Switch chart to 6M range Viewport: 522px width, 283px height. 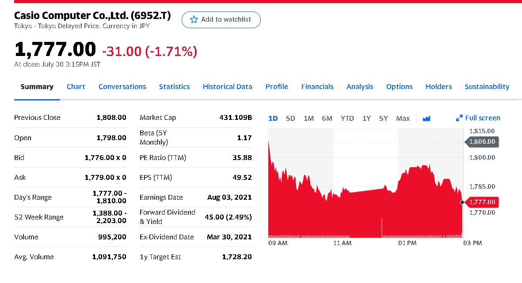coord(327,119)
